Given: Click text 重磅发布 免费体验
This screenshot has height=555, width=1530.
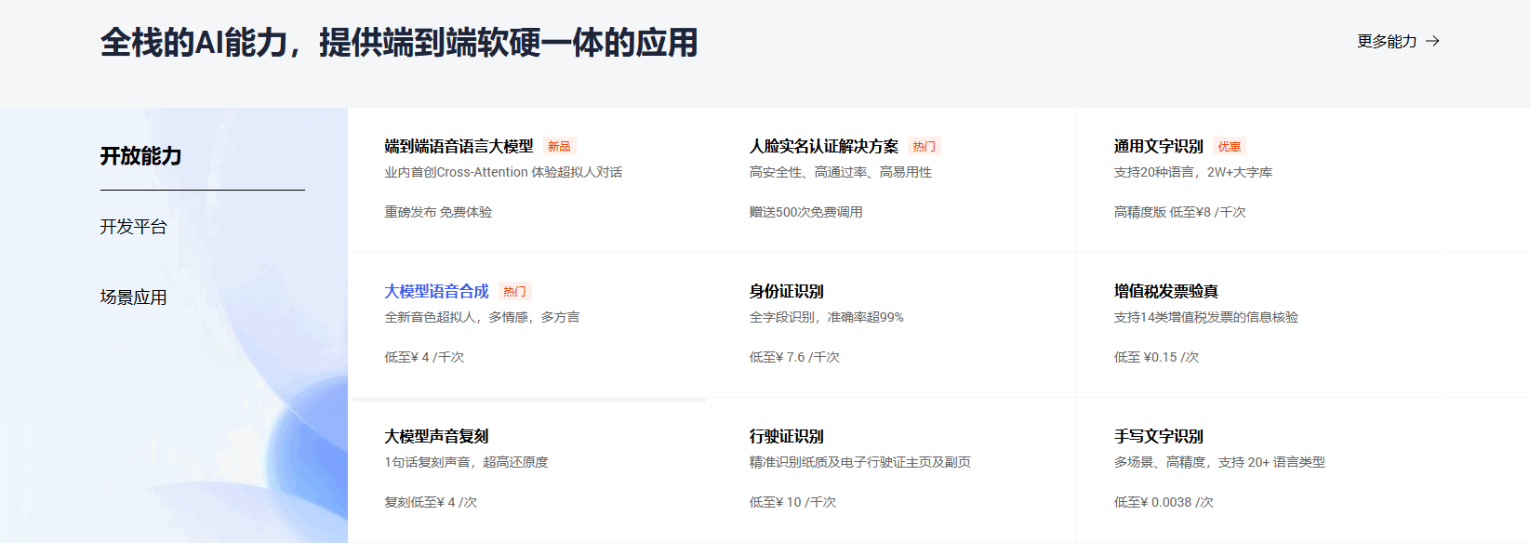Looking at the screenshot, I should (x=439, y=212).
